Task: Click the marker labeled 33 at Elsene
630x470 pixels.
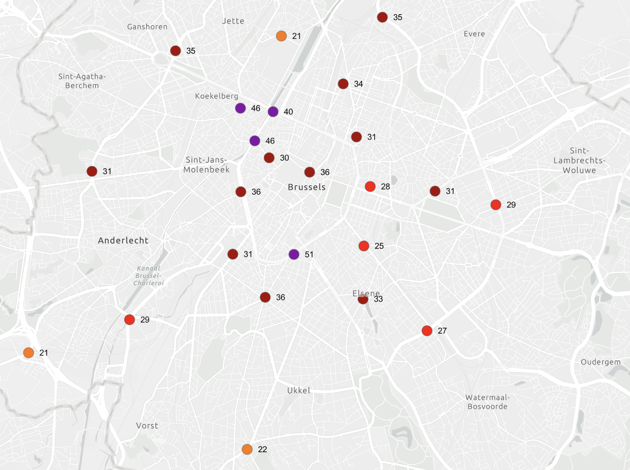Action: pos(363,299)
